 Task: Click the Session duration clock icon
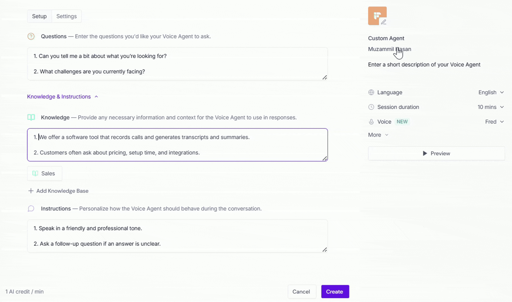pyautogui.click(x=371, y=107)
